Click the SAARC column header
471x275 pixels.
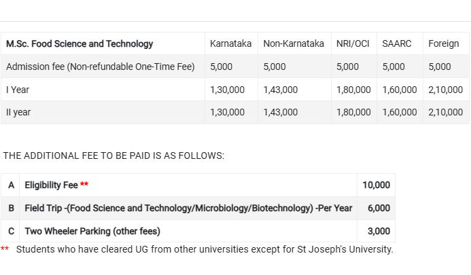[396, 44]
